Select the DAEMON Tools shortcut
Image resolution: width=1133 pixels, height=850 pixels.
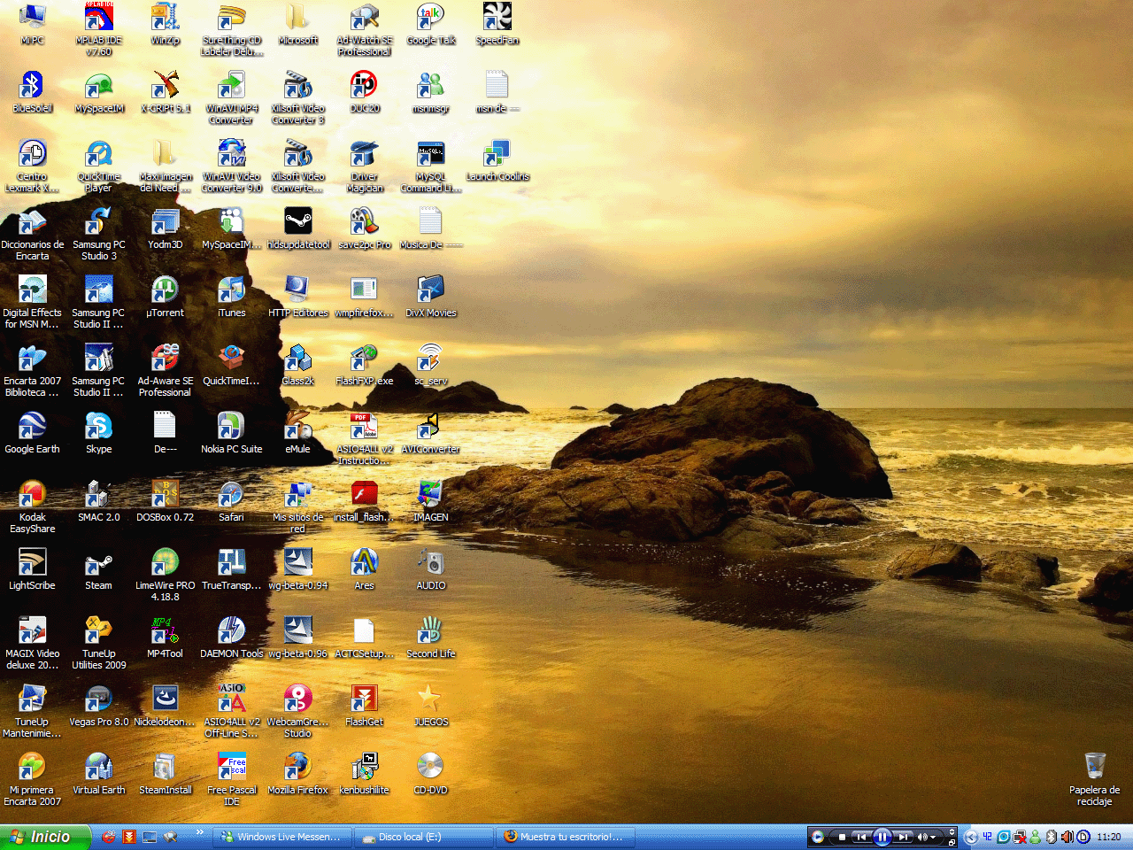pos(231,632)
